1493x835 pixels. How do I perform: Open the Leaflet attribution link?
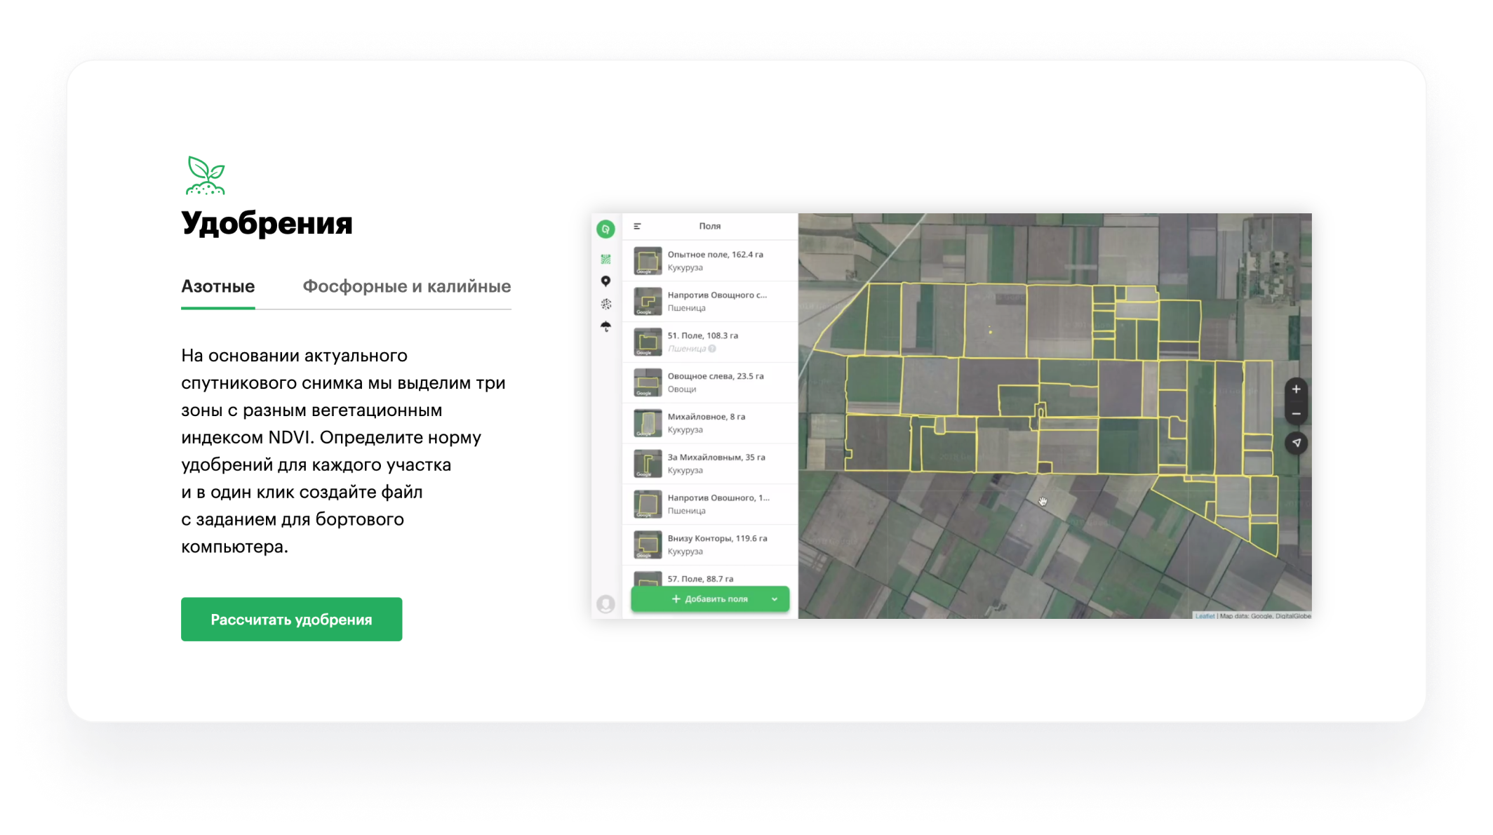[x=1205, y=616]
